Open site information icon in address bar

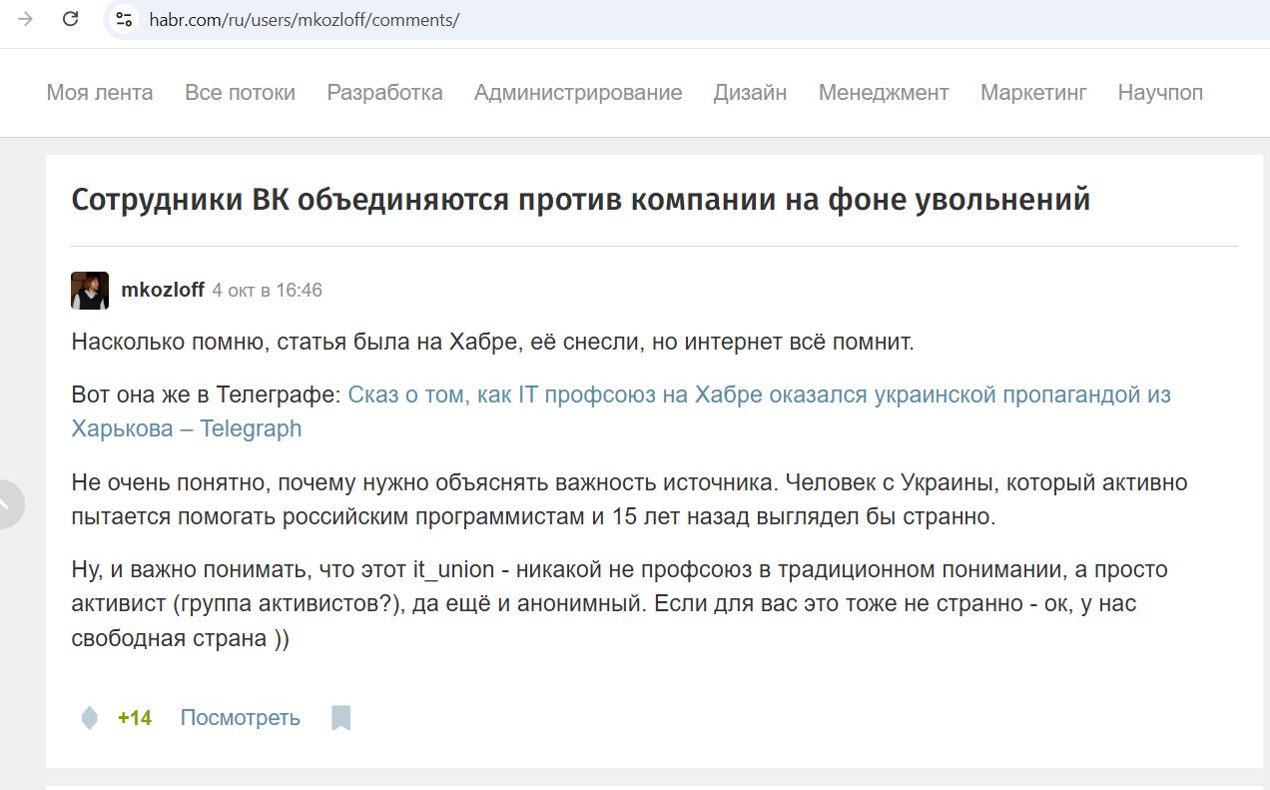124,19
